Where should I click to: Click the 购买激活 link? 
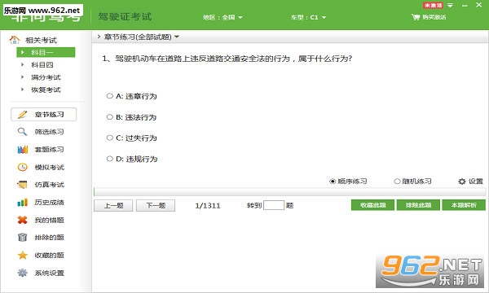point(434,17)
